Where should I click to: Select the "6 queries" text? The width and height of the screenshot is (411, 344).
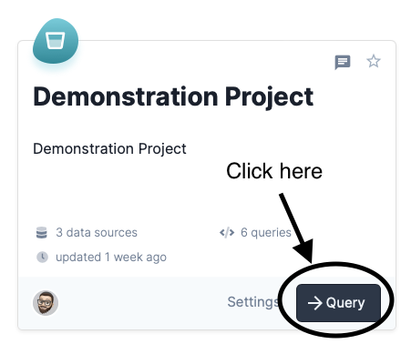(266, 233)
